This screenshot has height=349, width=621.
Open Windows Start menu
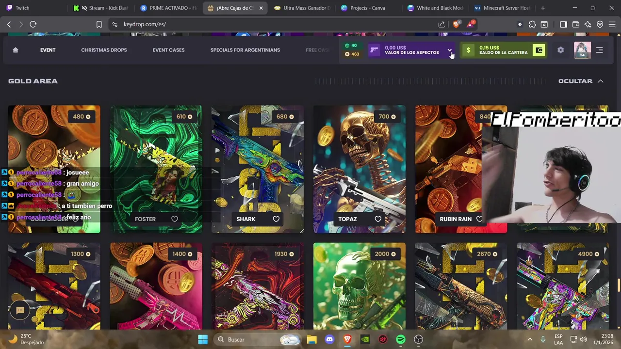click(x=203, y=339)
